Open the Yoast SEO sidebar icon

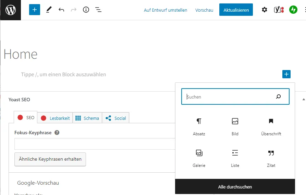point(279,10)
